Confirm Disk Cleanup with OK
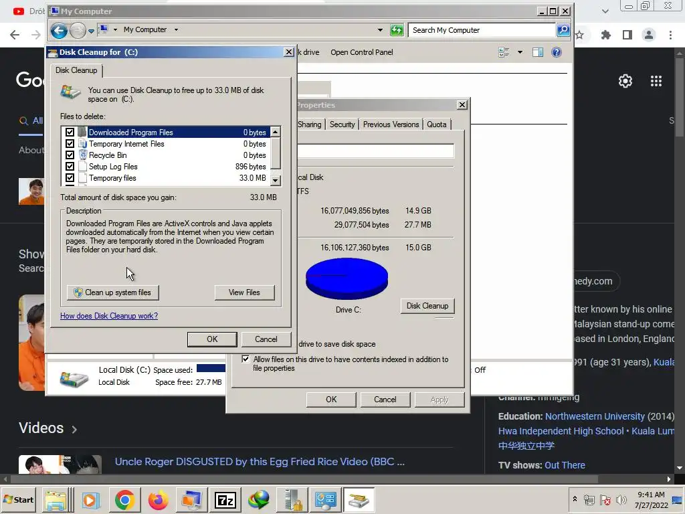685x514 pixels. [212, 339]
